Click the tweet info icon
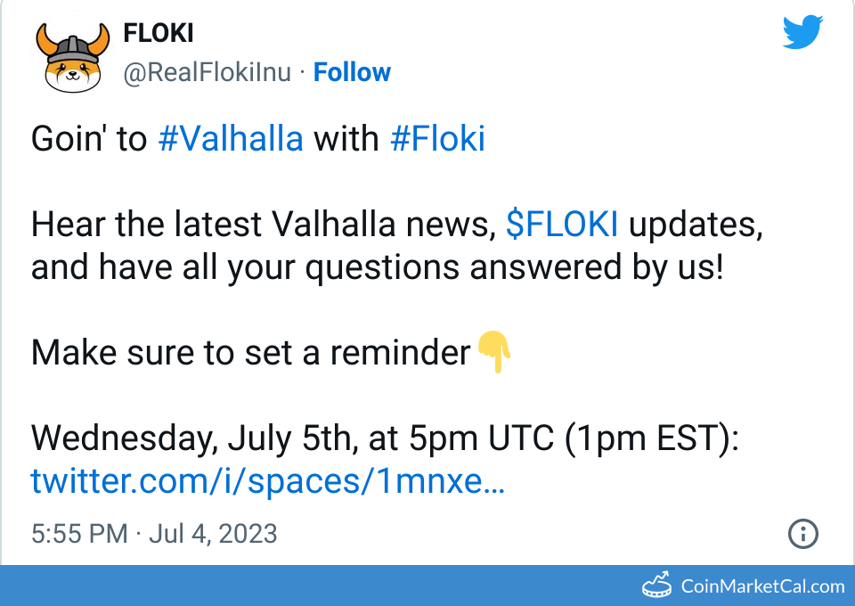The height and width of the screenshot is (606, 855). coord(803,534)
